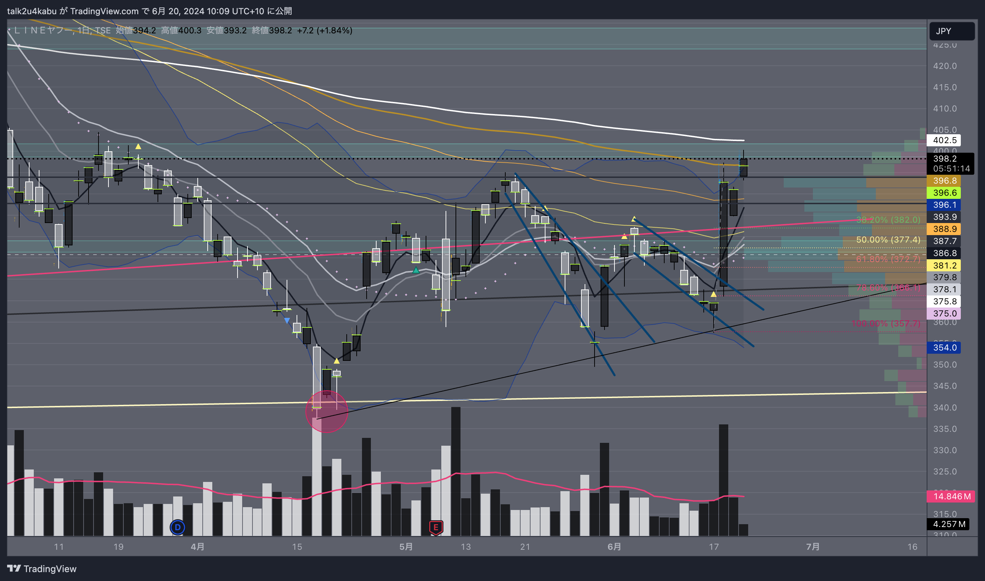This screenshot has height=581, width=985.
Task: Open the JPY currency selector
Action: 952,31
